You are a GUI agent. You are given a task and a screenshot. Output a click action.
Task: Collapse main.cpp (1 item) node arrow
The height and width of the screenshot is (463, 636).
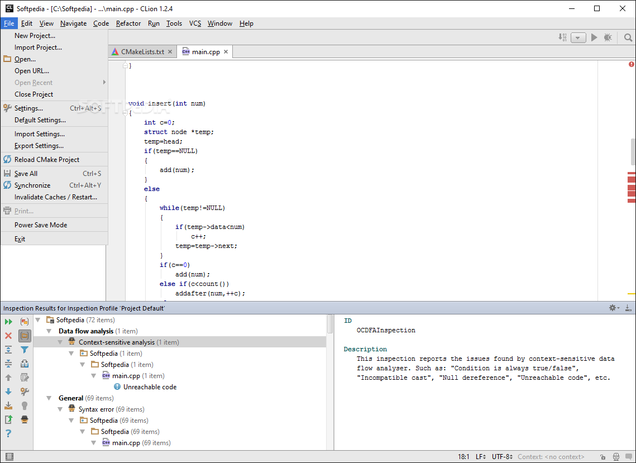point(94,376)
